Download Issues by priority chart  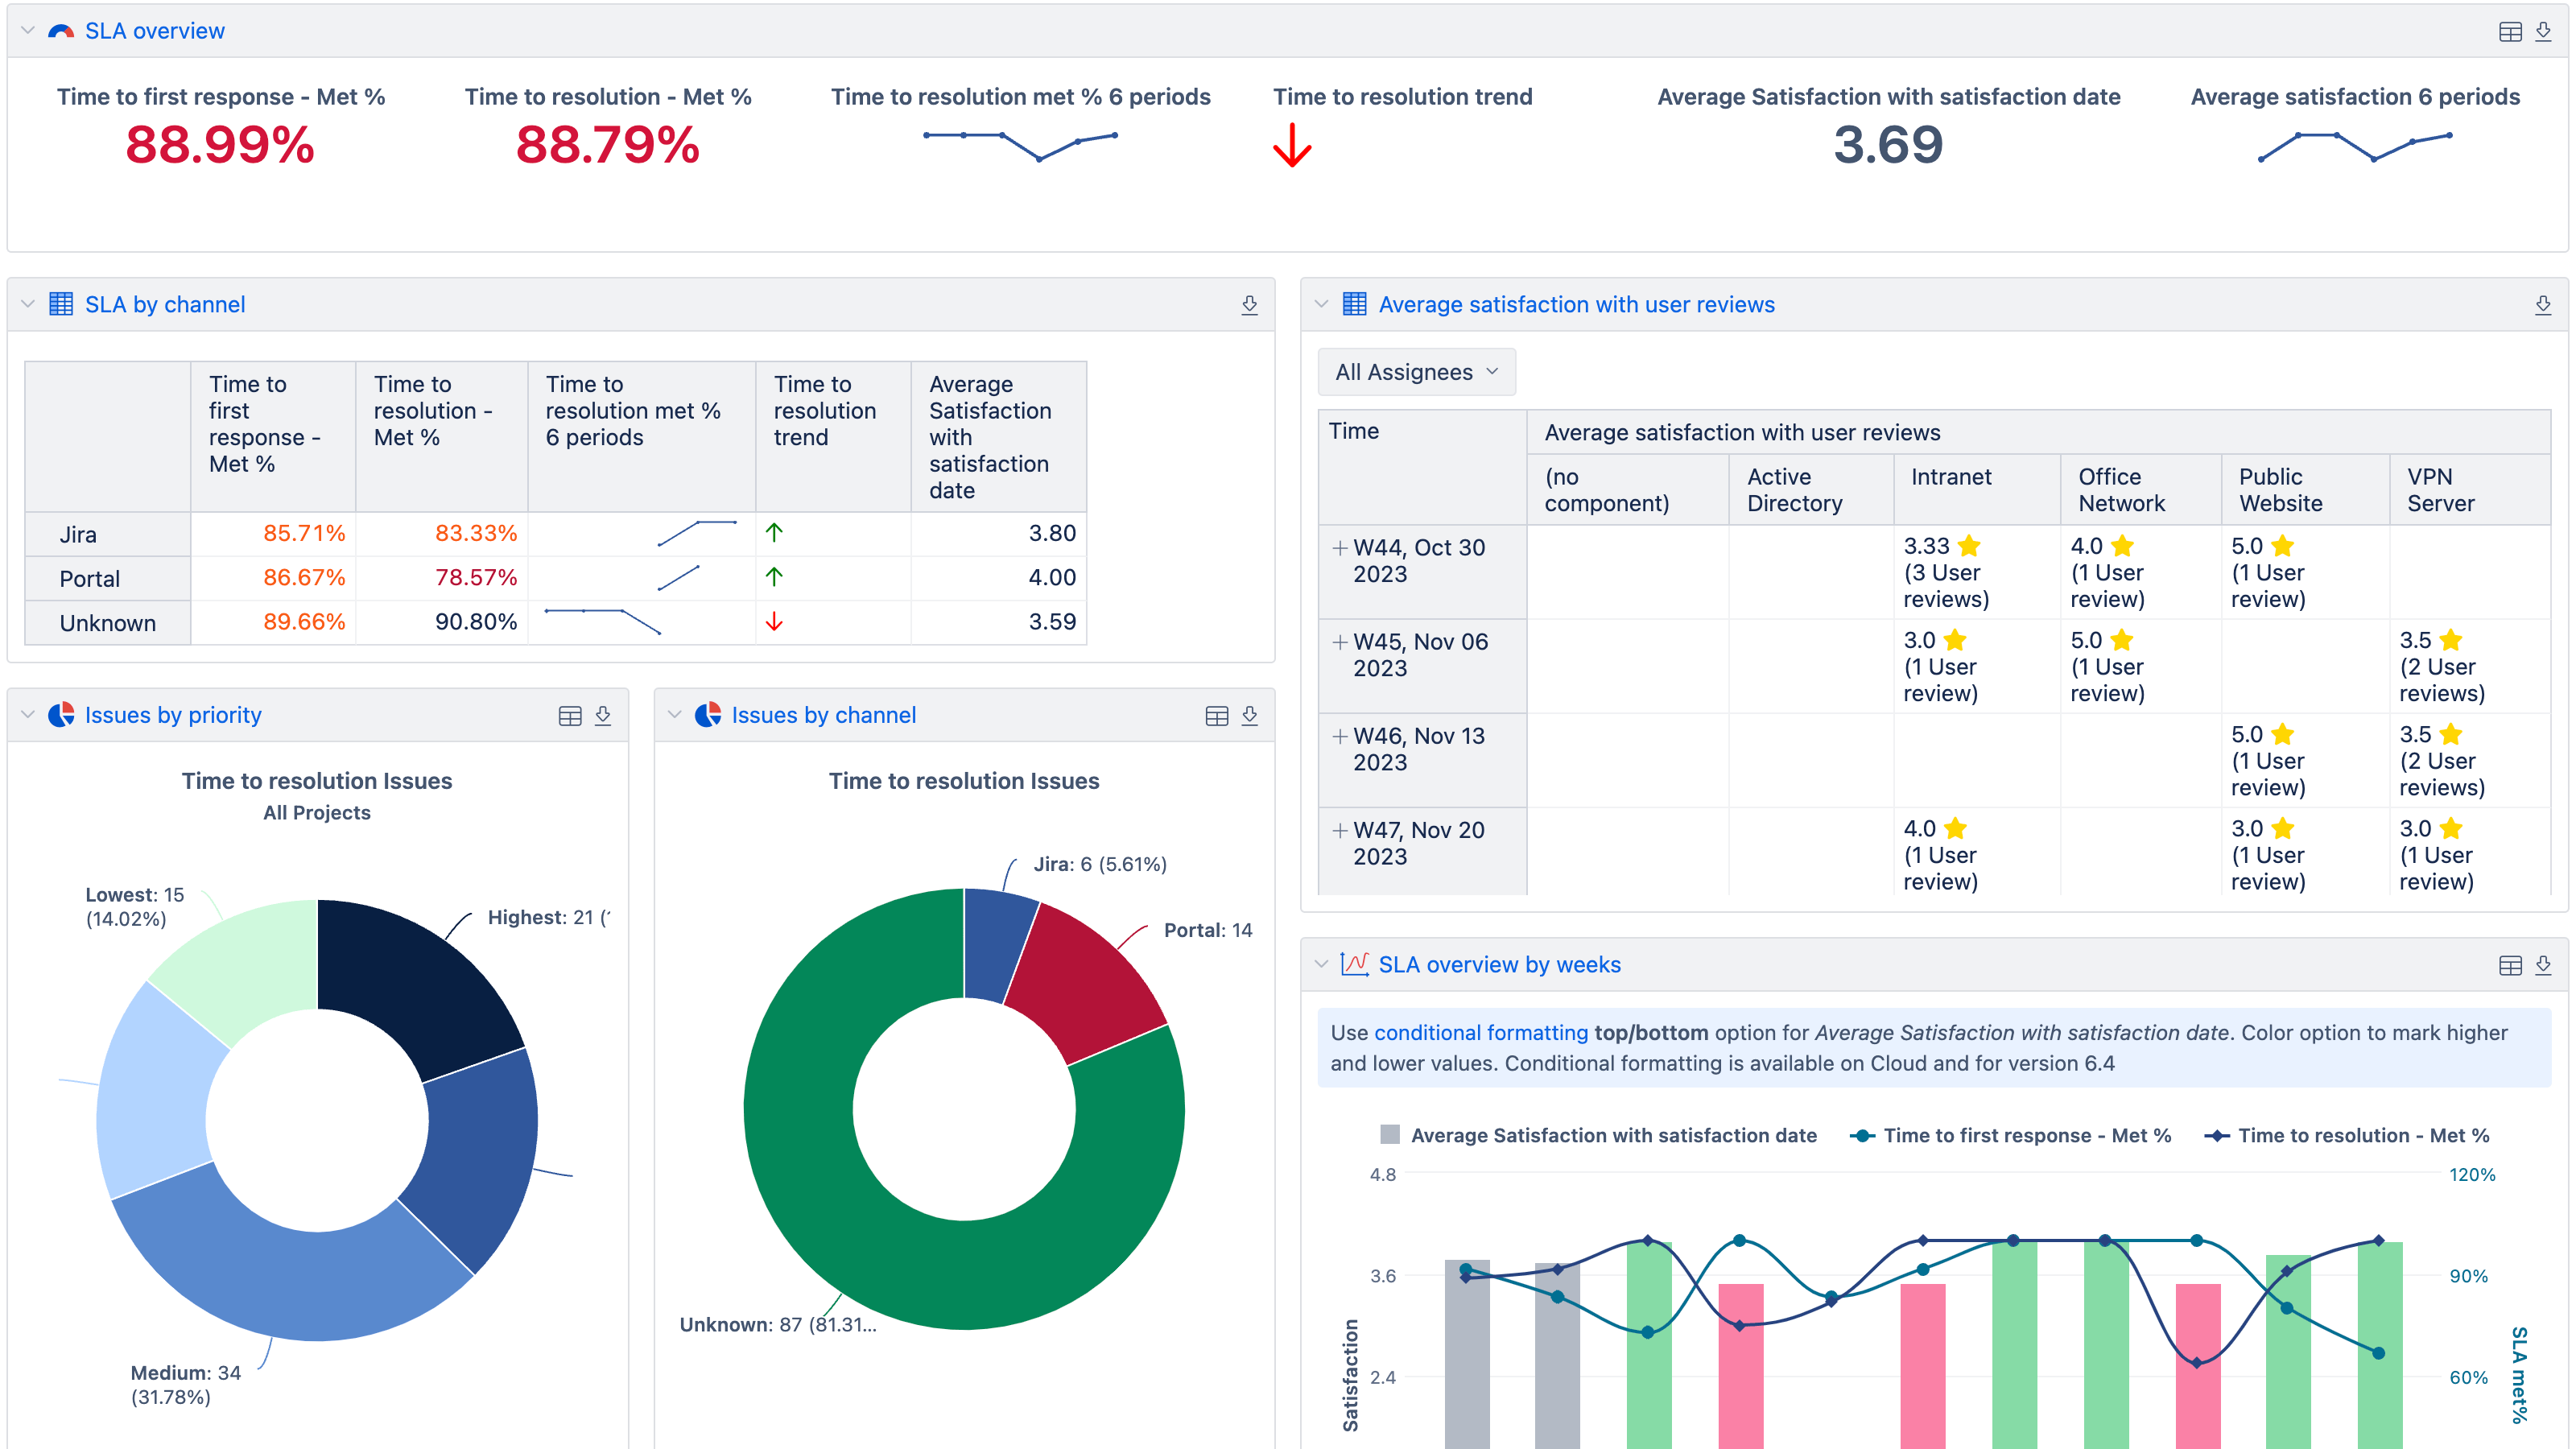coord(603,715)
